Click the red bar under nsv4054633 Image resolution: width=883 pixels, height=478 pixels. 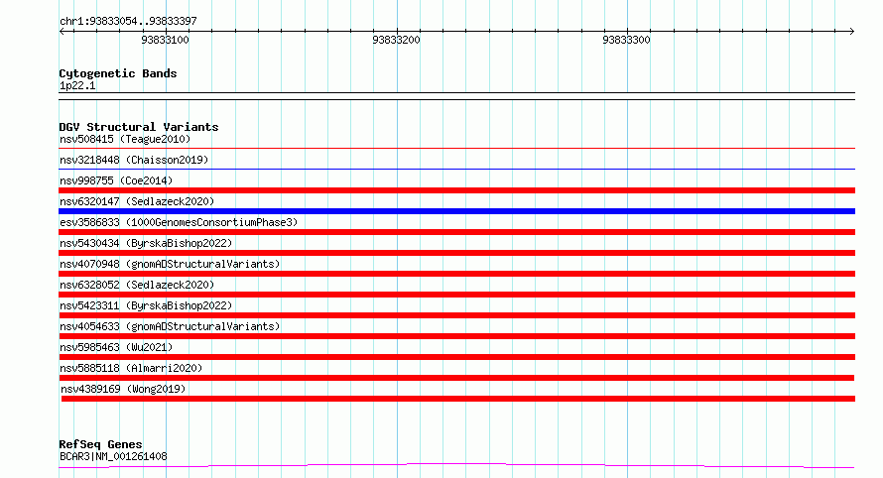tap(456, 336)
